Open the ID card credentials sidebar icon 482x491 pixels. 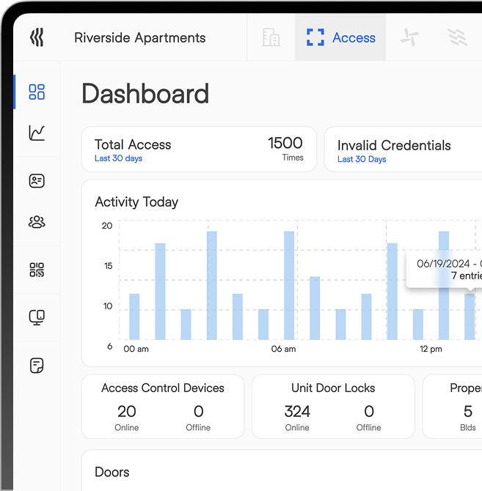(x=37, y=181)
